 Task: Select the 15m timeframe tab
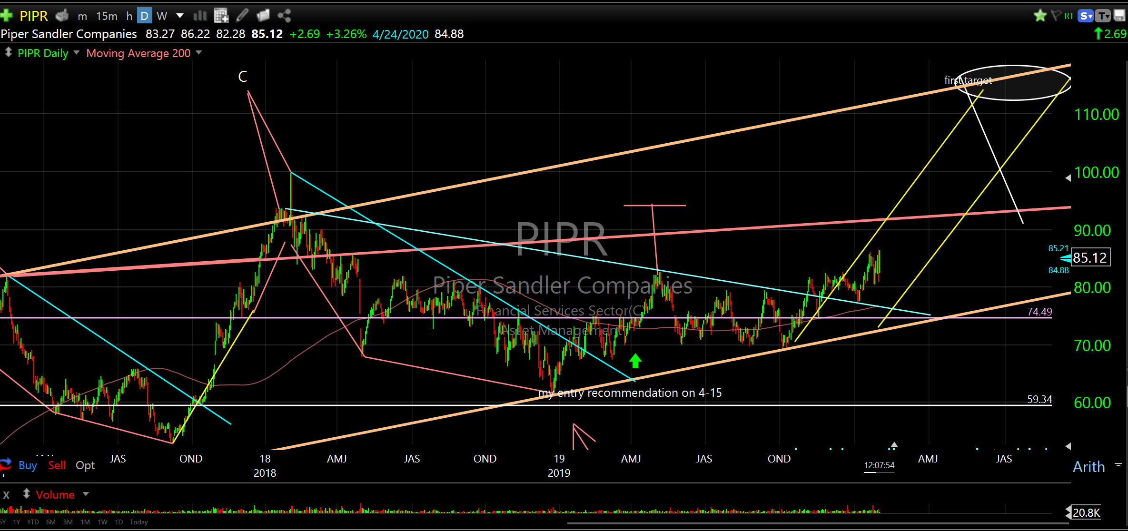[x=107, y=16]
